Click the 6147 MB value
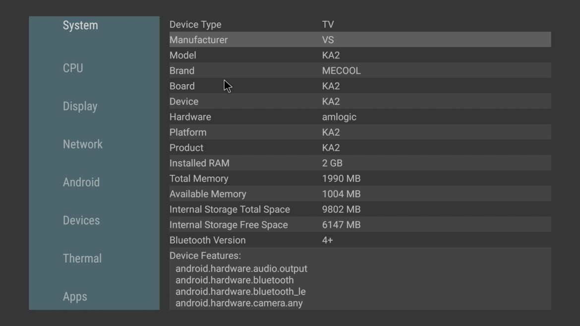The height and width of the screenshot is (326, 580). tap(341, 225)
